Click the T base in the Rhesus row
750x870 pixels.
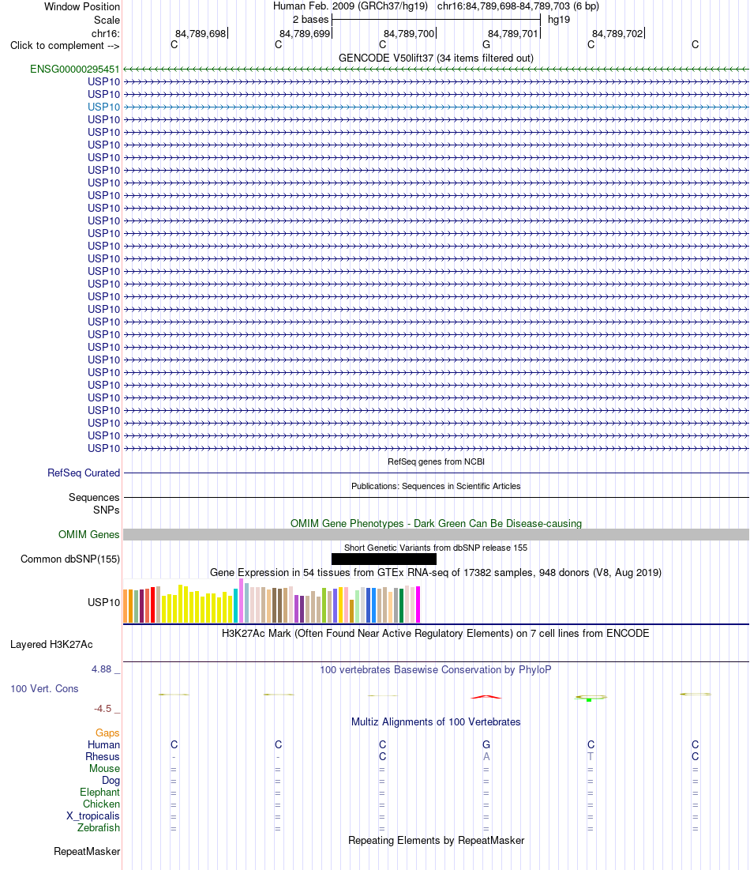591,756
